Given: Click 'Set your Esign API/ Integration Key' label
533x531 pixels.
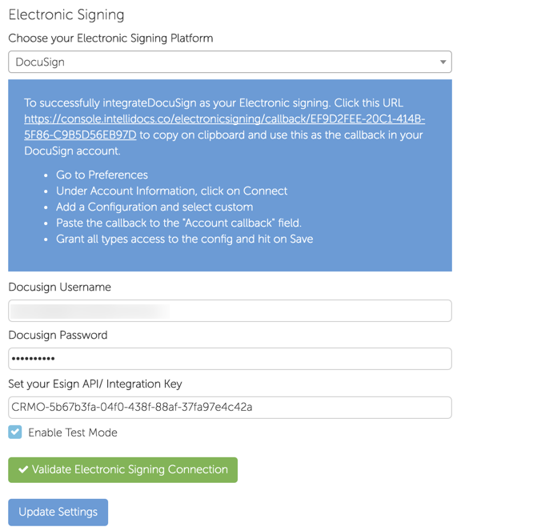Looking at the screenshot, I should (x=95, y=384).
